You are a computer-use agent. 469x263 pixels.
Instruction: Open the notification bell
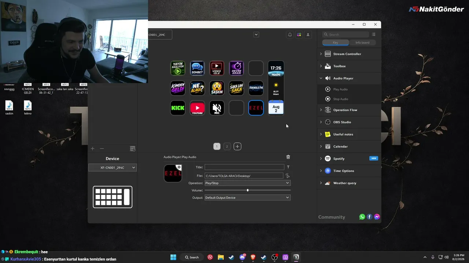click(290, 35)
